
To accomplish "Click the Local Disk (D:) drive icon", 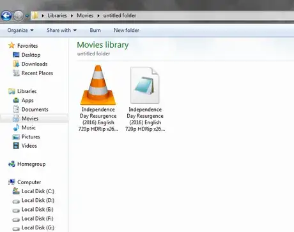I will pyautogui.click(x=16, y=201).
